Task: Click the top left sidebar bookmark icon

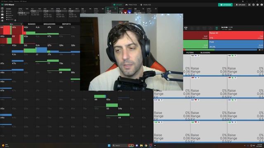Action: click(2, 8)
